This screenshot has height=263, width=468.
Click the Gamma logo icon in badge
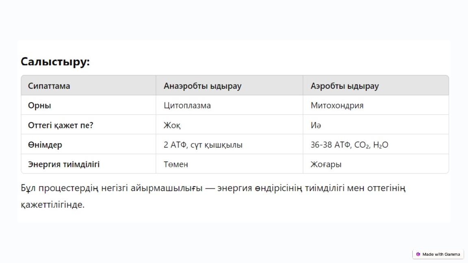[418, 254]
